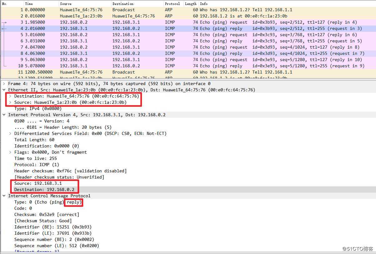Select the Code: 0 line

[x=23, y=208]
